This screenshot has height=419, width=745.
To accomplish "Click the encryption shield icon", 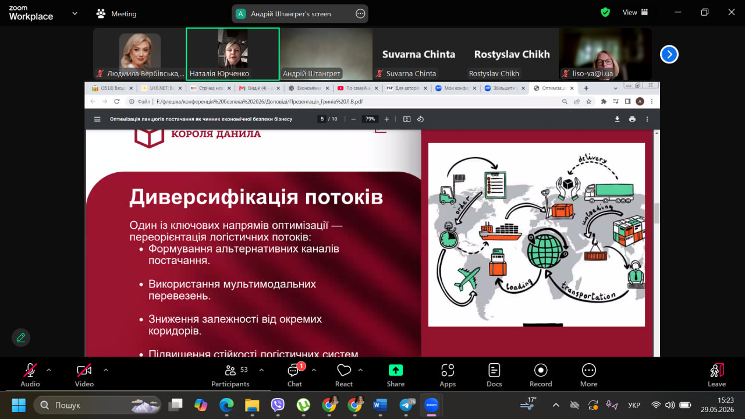I will (x=605, y=12).
